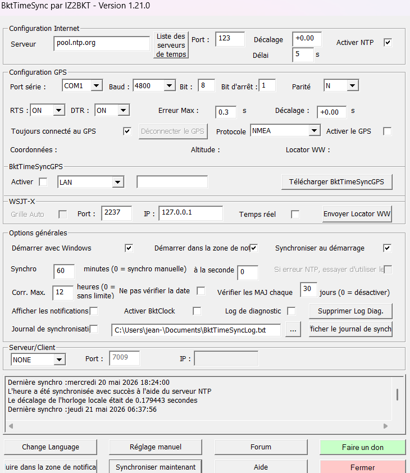
Task: Click the log file path field
Action: coord(196,330)
